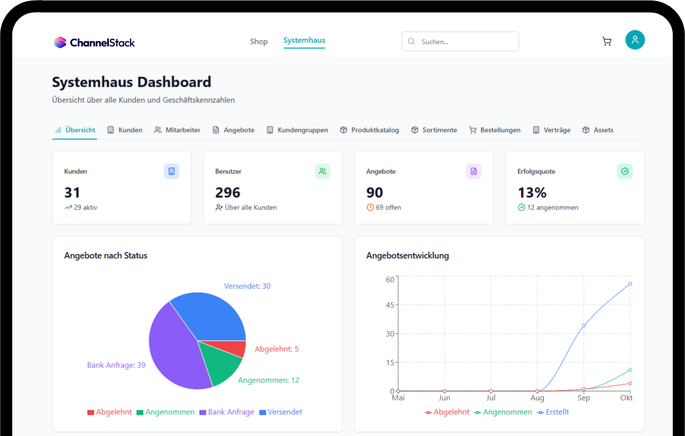The image size is (685, 436).
Task: Go to the Shop navigation link
Action: pyautogui.click(x=259, y=41)
